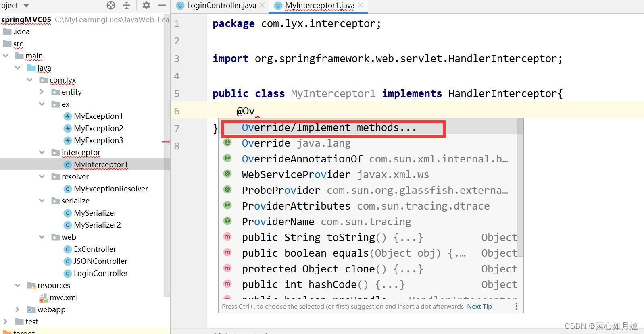Click the MySerializer class icon
This screenshot has height=334, width=644.
point(68,213)
